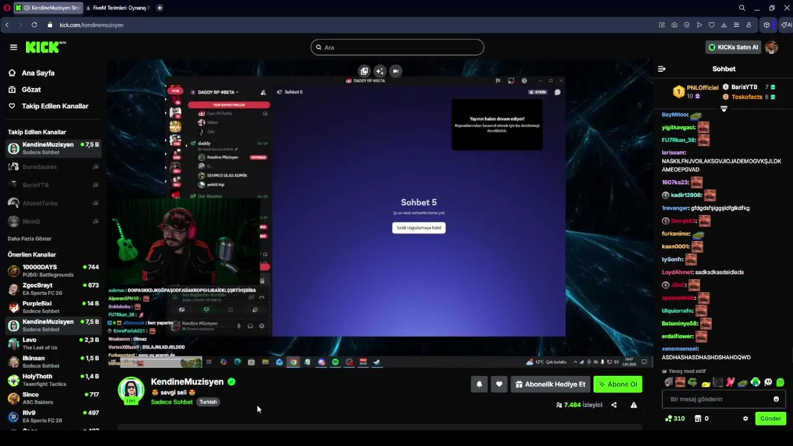Open browser tab search magnifier
Image resolution: width=793 pixels, height=446 pixels.
[x=742, y=8]
